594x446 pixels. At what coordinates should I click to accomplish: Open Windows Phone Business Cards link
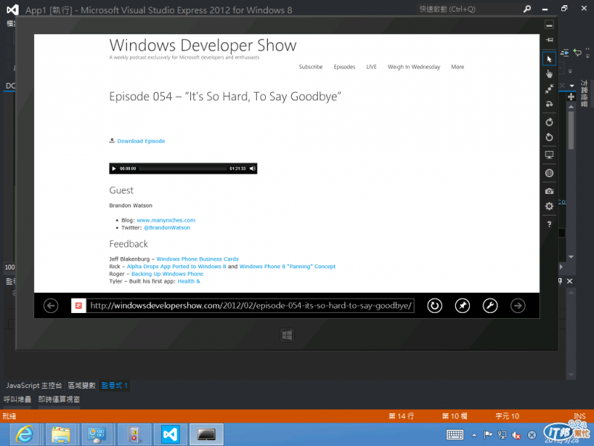click(x=198, y=259)
